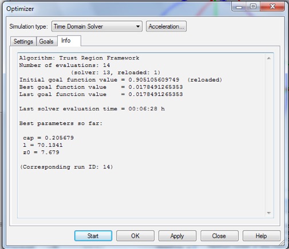
Task: Switch to the Settings tab
Action: pyautogui.click(x=23, y=41)
